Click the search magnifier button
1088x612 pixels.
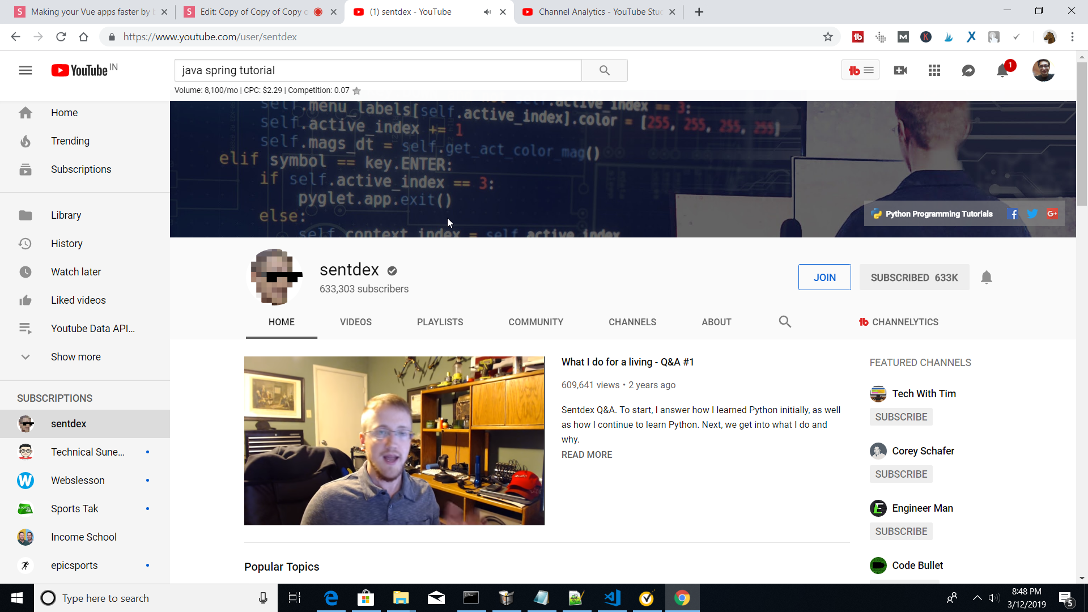604,70
